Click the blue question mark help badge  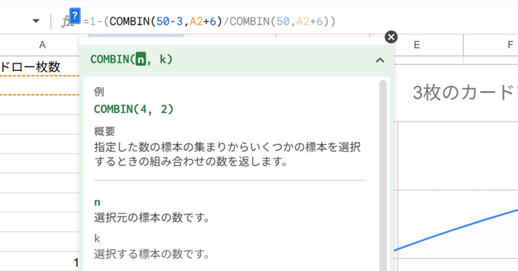(x=75, y=15)
